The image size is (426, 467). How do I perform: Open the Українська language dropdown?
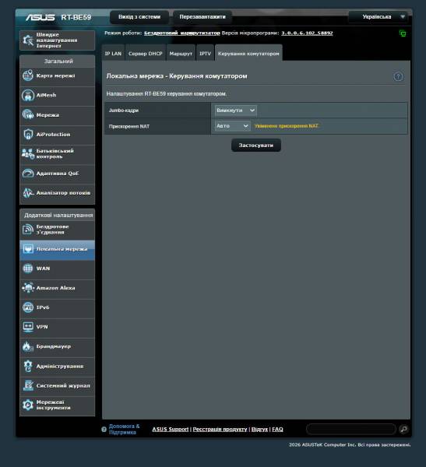click(380, 17)
